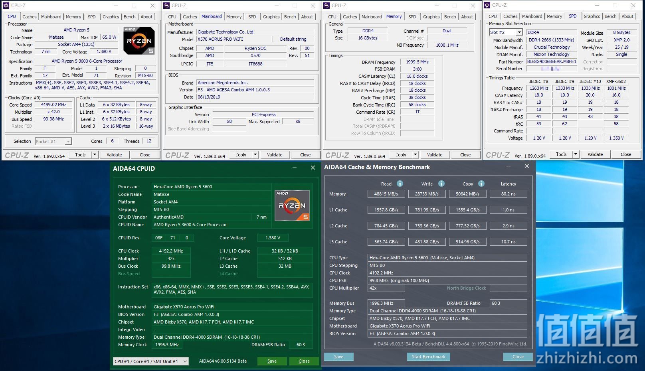Open the Tools dropdown arrow in CPU-Z CPU window
Image resolution: width=645 pixels, height=371 pixels.
[95, 155]
